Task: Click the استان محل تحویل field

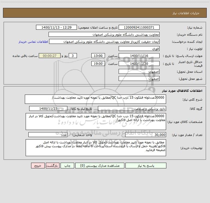Action: tap(139, 71)
